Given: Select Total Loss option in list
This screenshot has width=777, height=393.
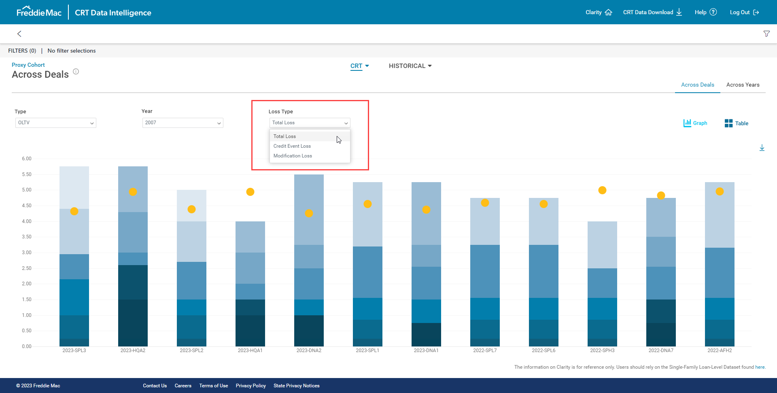Looking at the screenshot, I should tap(310, 136).
